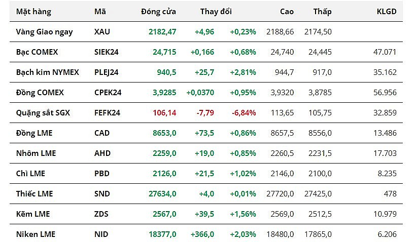Click the Thay đổi column header
Screen dimensions: 416x242
tap(216, 12)
